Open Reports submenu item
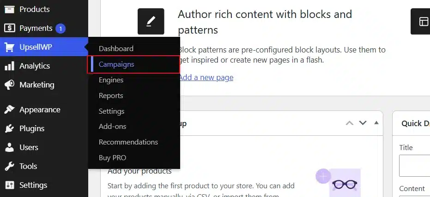The height and width of the screenshot is (197, 430). click(111, 96)
